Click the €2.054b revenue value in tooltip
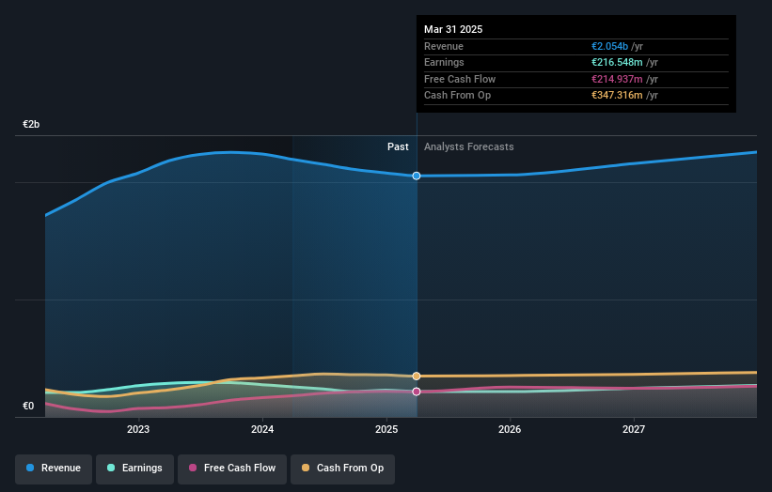 (609, 46)
